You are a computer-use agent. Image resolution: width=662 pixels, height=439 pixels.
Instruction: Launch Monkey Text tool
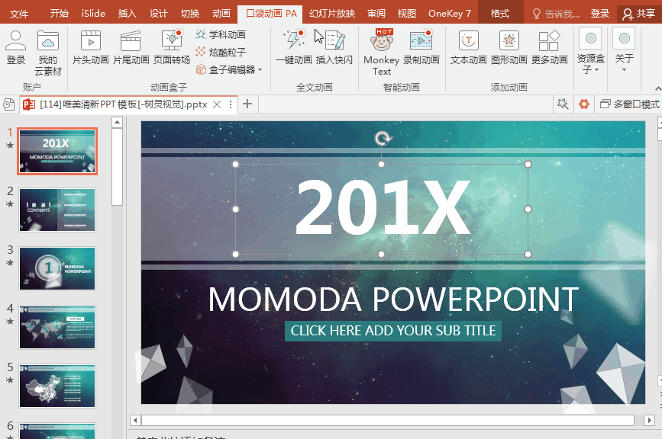(x=381, y=53)
